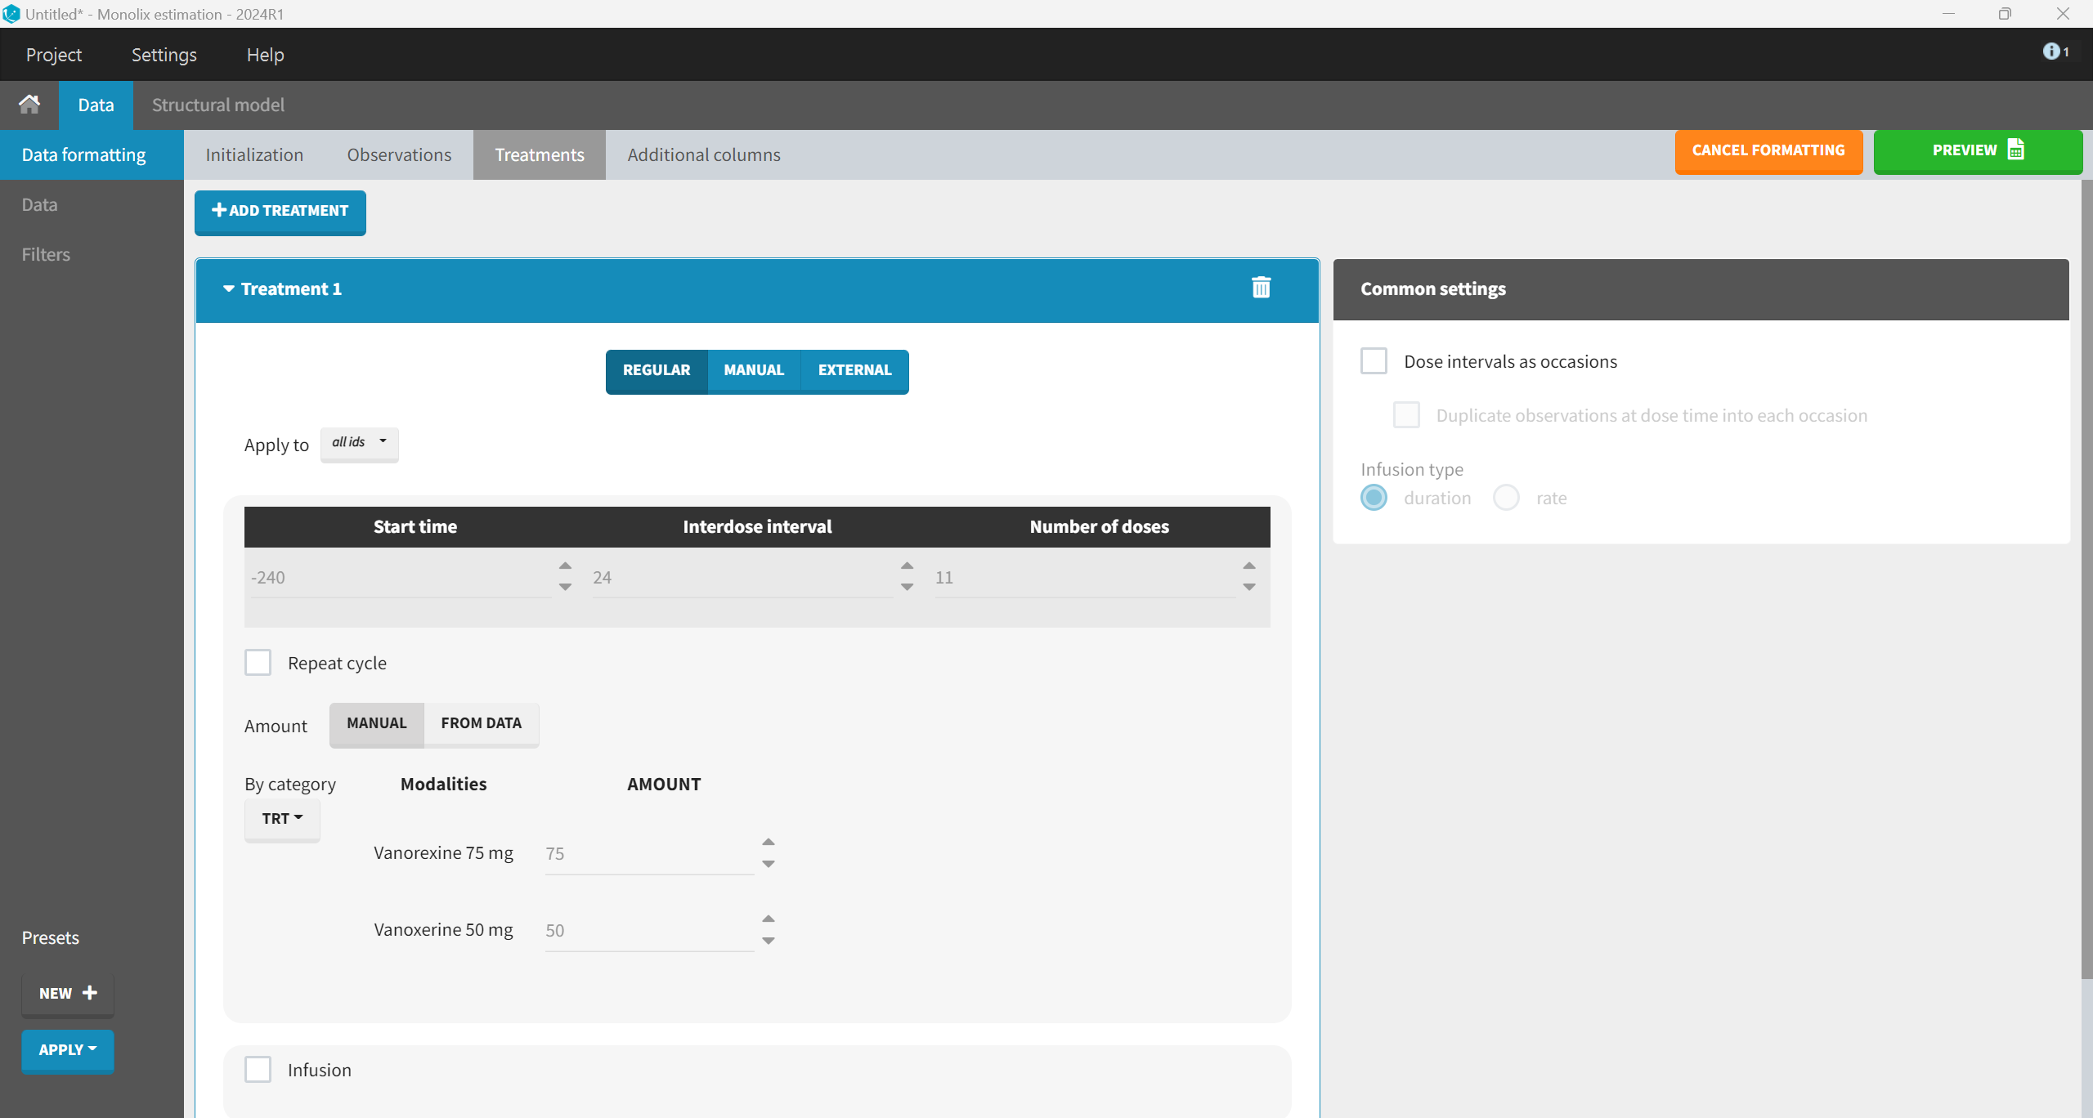2093x1118 pixels.
Task: Select the Manual treatment mode
Action: tap(753, 370)
